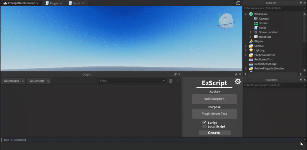Clear output with the trash icon
307x150 pixels.
pos(171,81)
